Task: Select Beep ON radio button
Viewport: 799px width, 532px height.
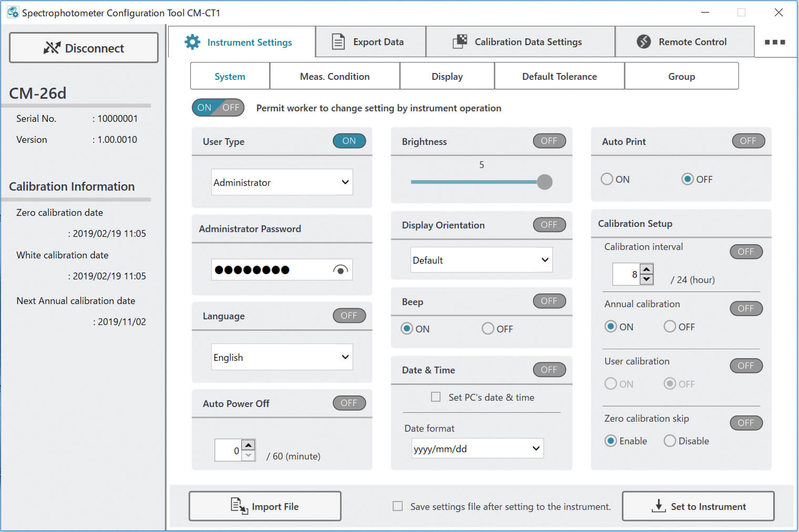Action: click(407, 329)
